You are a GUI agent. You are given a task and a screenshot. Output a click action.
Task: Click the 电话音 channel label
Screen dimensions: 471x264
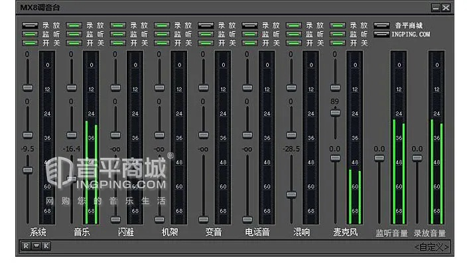257,232
